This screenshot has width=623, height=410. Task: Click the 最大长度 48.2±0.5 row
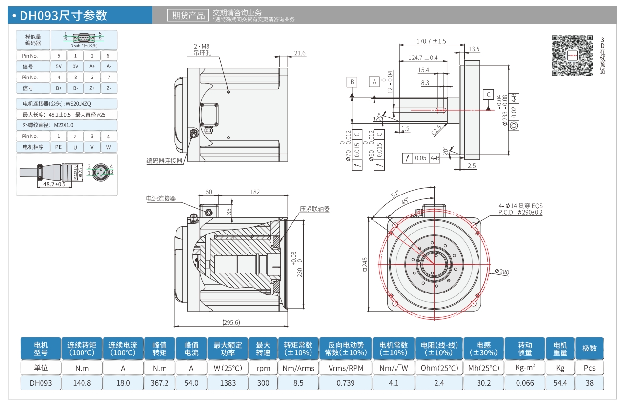66,115
